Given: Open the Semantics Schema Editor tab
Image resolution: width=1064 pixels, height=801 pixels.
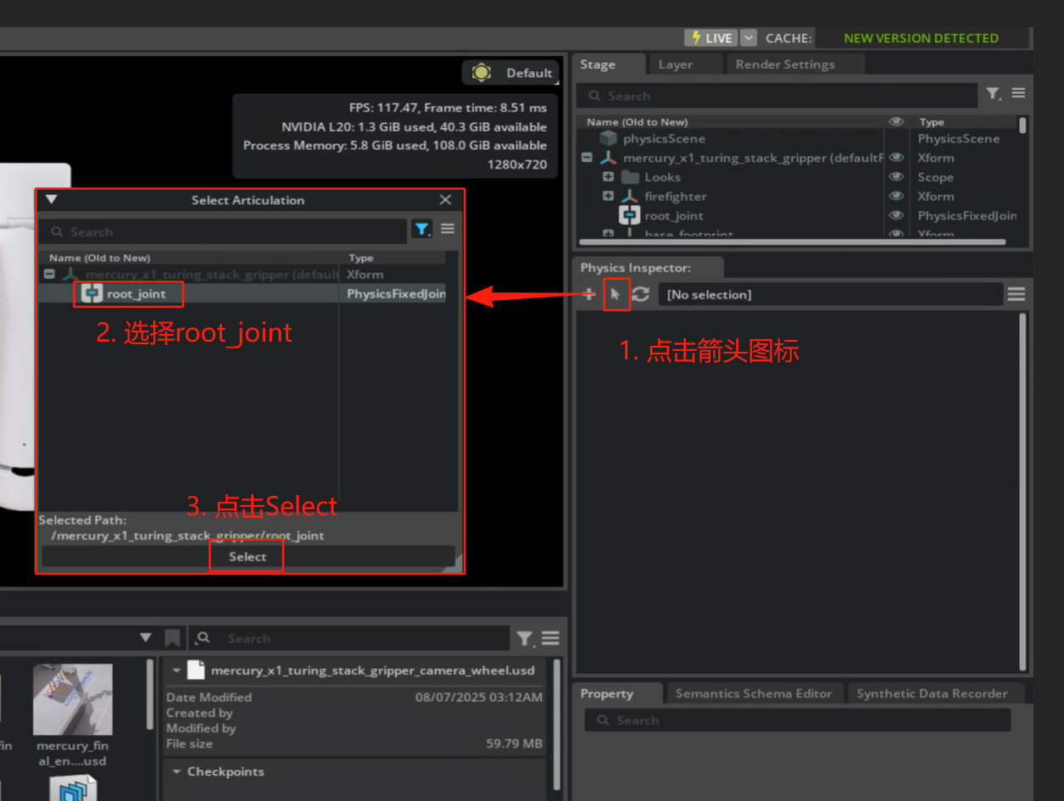Looking at the screenshot, I should (754, 693).
